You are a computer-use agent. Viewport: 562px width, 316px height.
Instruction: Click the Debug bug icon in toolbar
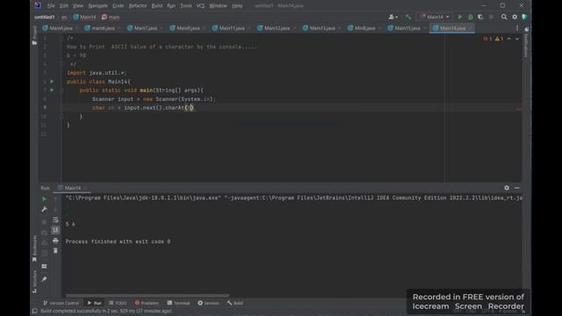471,17
